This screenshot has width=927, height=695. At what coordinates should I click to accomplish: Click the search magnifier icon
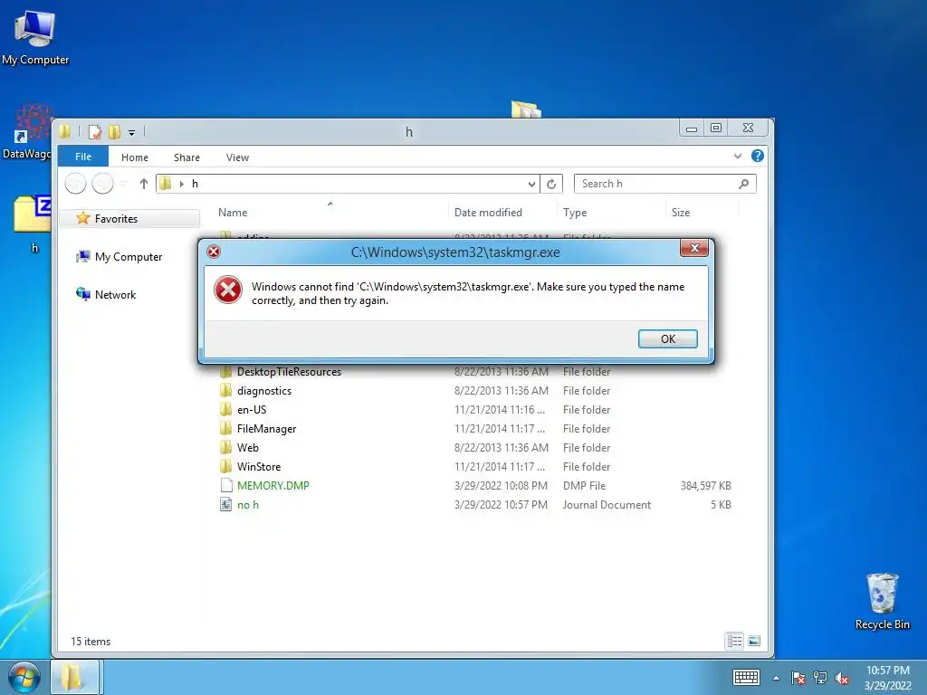coord(744,184)
